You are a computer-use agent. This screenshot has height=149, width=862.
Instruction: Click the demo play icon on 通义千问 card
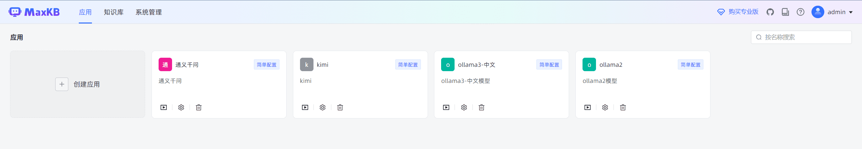164,107
